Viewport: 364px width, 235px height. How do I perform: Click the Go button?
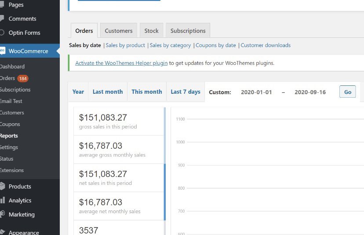(348, 92)
